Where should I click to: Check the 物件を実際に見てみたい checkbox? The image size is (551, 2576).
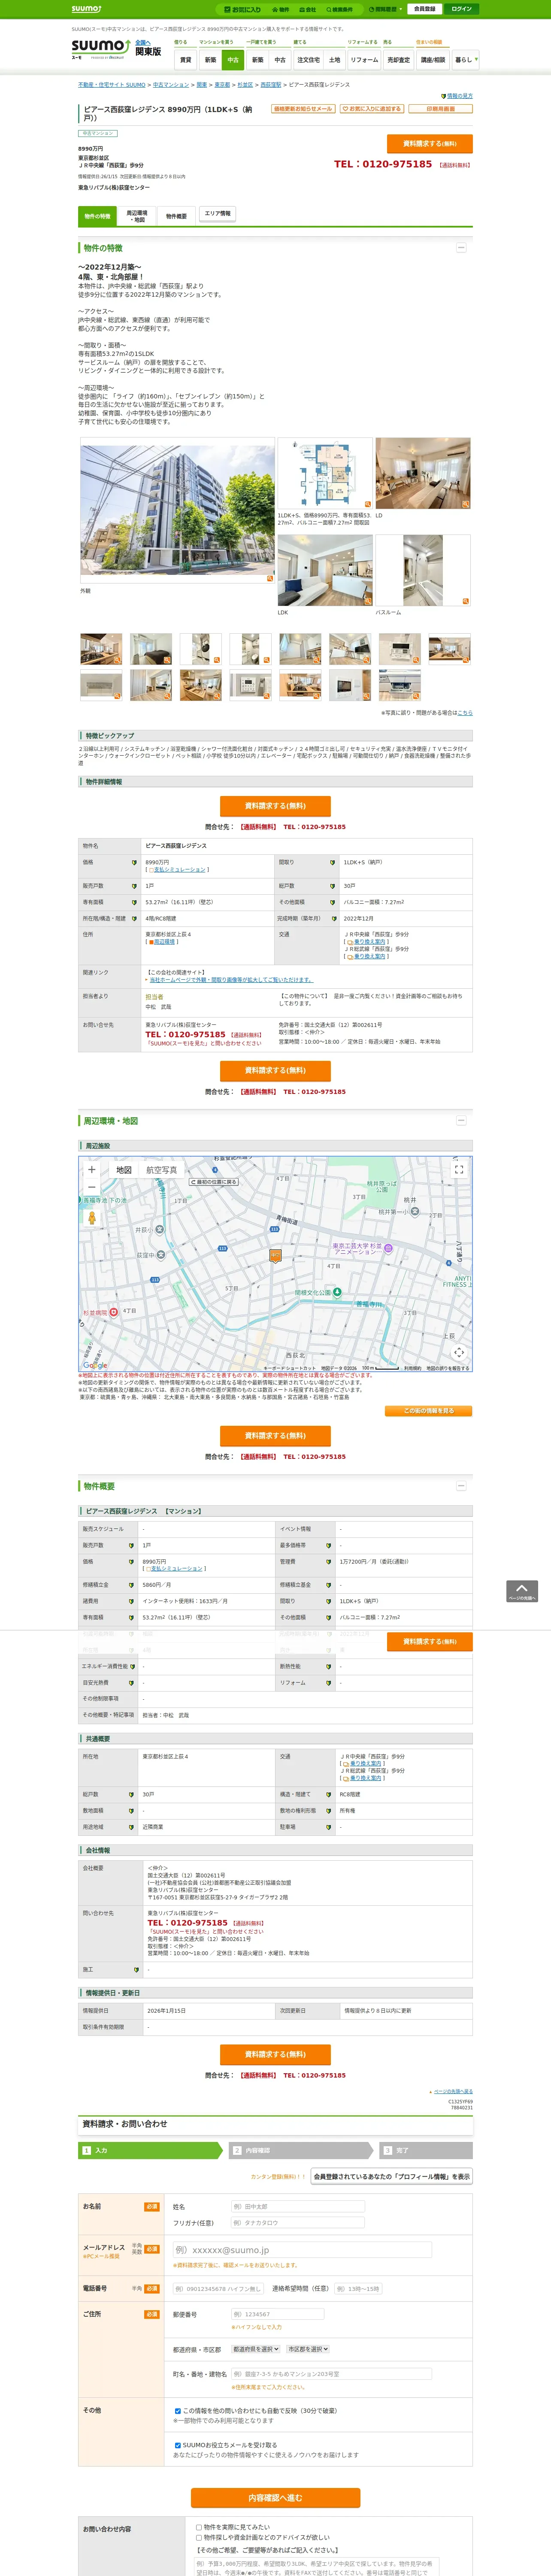click(x=199, y=2526)
